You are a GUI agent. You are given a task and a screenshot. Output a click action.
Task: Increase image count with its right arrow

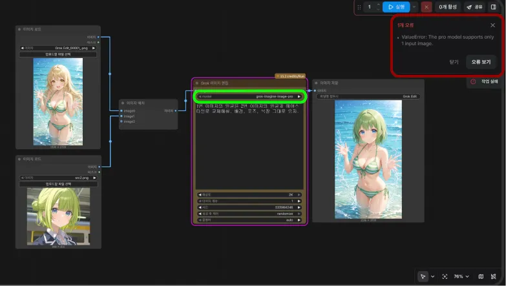coord(299,201)
